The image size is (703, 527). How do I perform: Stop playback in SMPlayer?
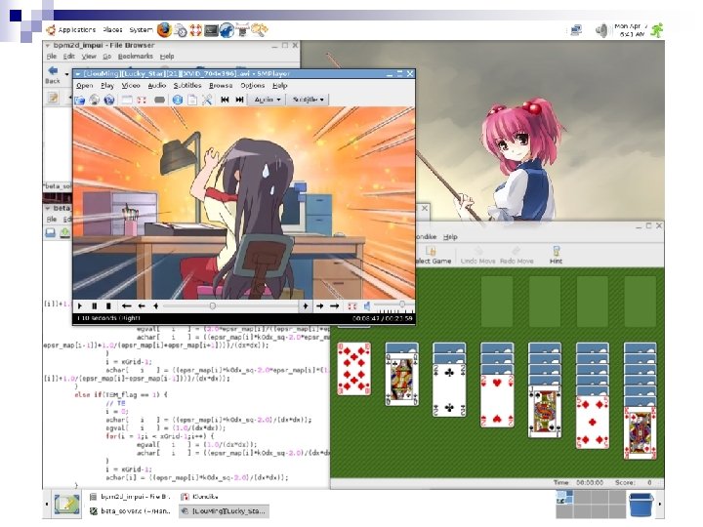tap(108, 306)
